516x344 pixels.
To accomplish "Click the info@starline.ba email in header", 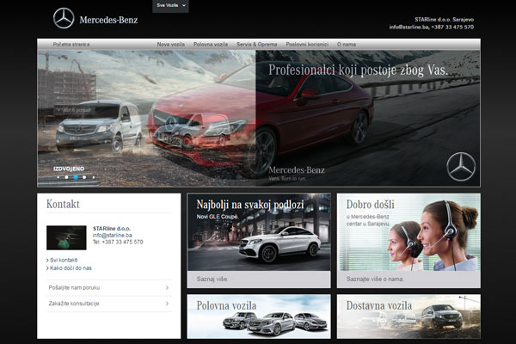I will [x=408, y=27].
